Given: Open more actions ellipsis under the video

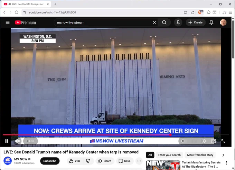Looking at the screenshot, I should [139, 161].
